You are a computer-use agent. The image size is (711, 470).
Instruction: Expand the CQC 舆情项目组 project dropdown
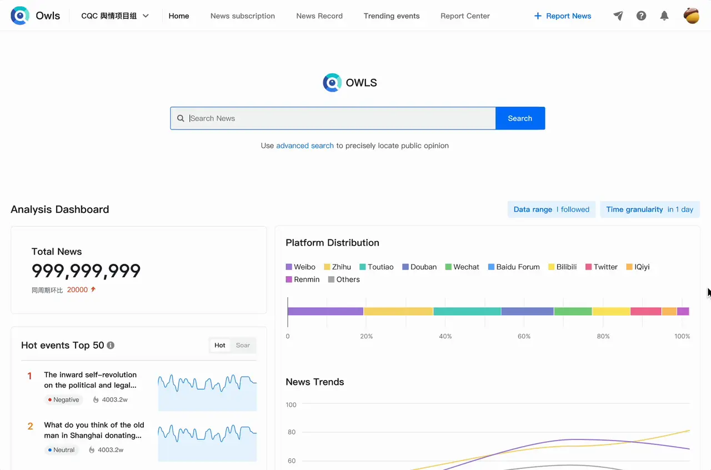115,16
